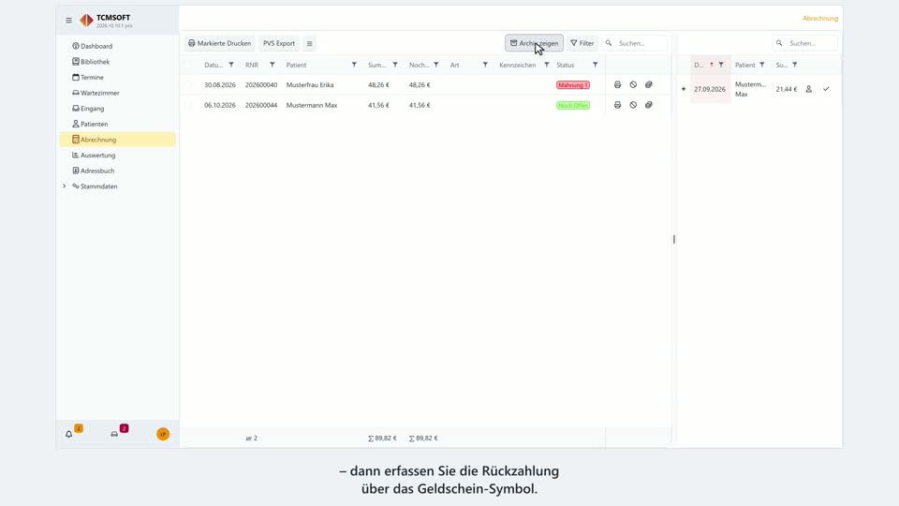
Task: Open the RNR column filter
Action: [273, 65]
